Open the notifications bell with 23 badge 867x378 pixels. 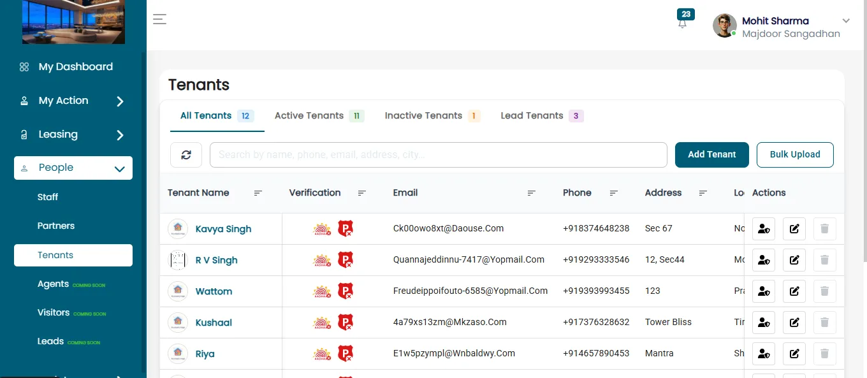[683, 24]
